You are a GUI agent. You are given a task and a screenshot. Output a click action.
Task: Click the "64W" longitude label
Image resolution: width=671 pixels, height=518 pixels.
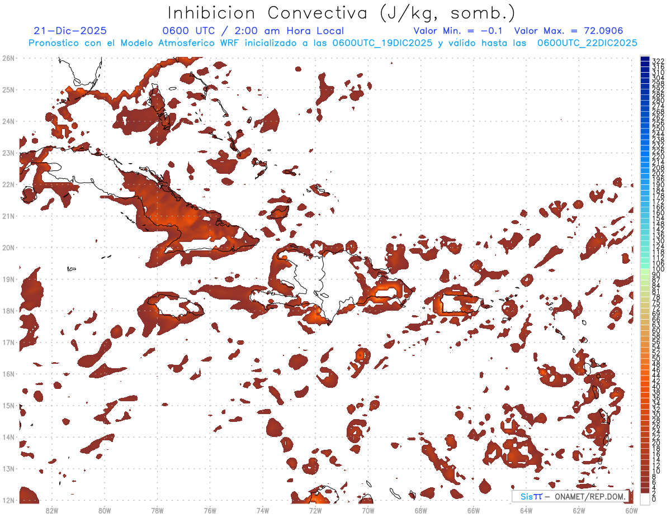(x=526, y=510)
